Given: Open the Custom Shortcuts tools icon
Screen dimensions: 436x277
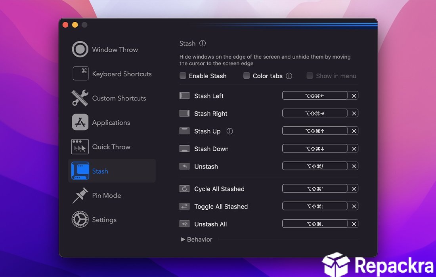Looking at the screenshot, I should click(80, 98).
